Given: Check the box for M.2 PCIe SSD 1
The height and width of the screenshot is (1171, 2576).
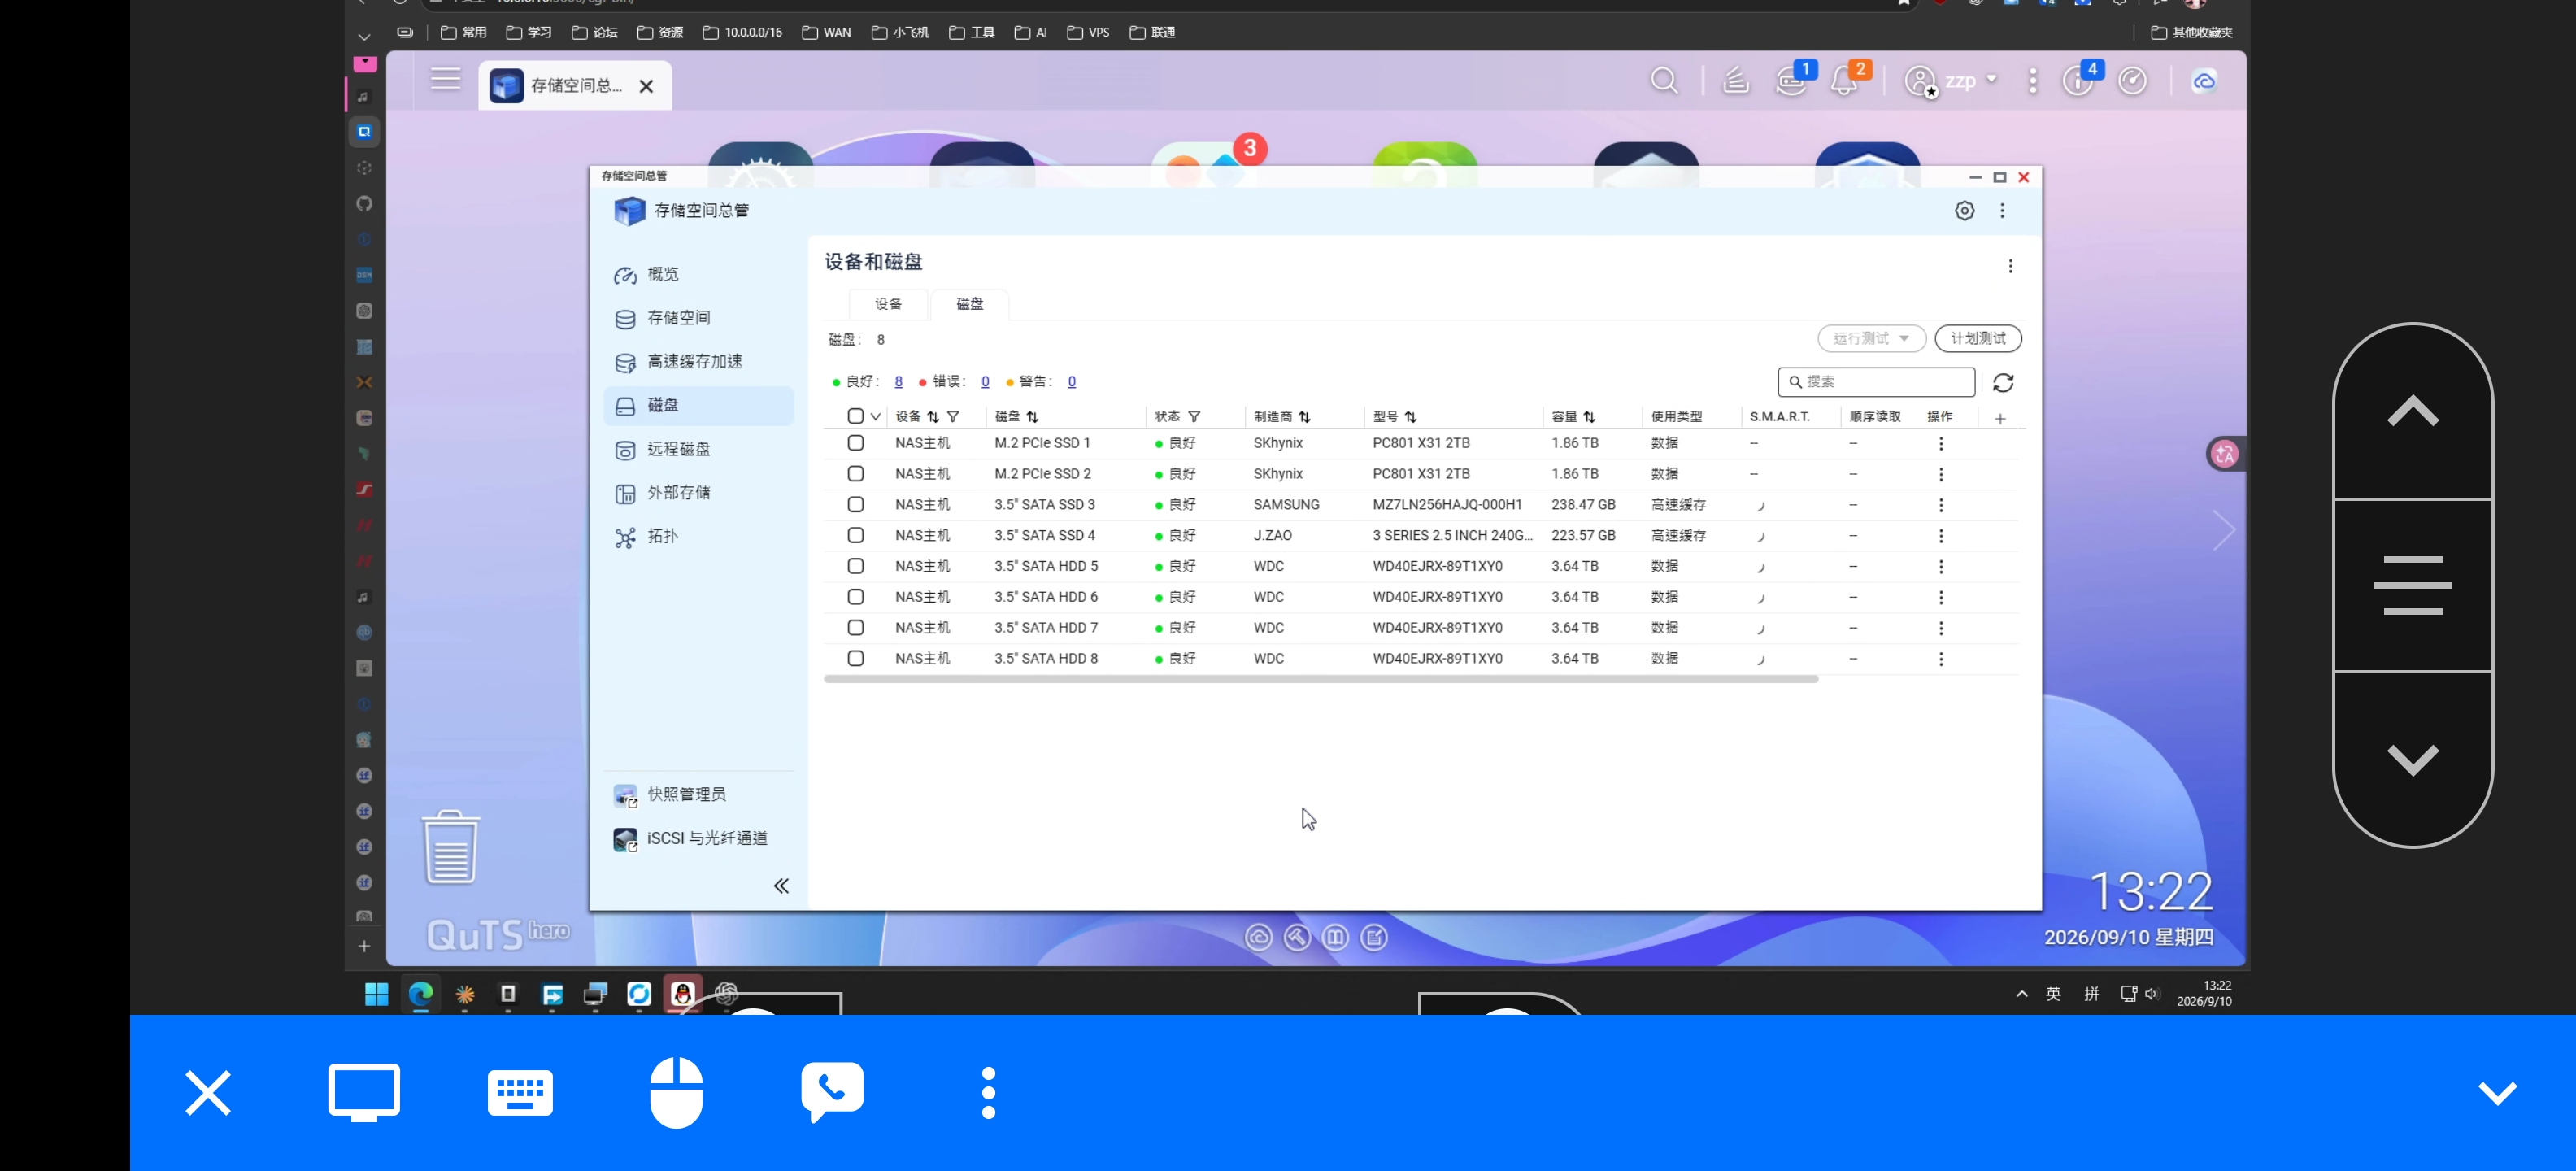Looking at the screenshot, I should 855,443.
